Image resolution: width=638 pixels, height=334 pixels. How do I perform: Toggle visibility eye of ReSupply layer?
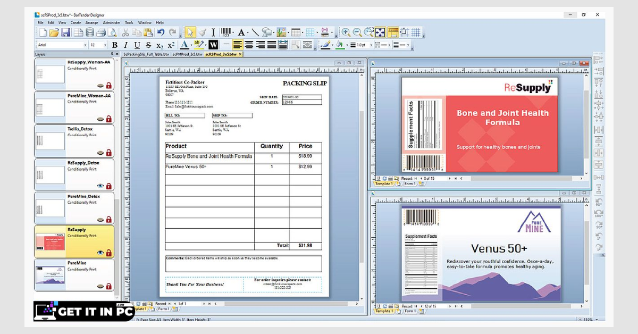click(x=100, y=253)
